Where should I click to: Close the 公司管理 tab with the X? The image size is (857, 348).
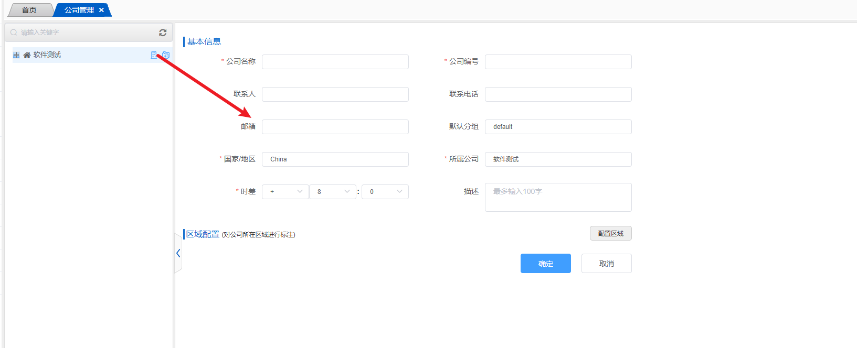click(101, 10)
